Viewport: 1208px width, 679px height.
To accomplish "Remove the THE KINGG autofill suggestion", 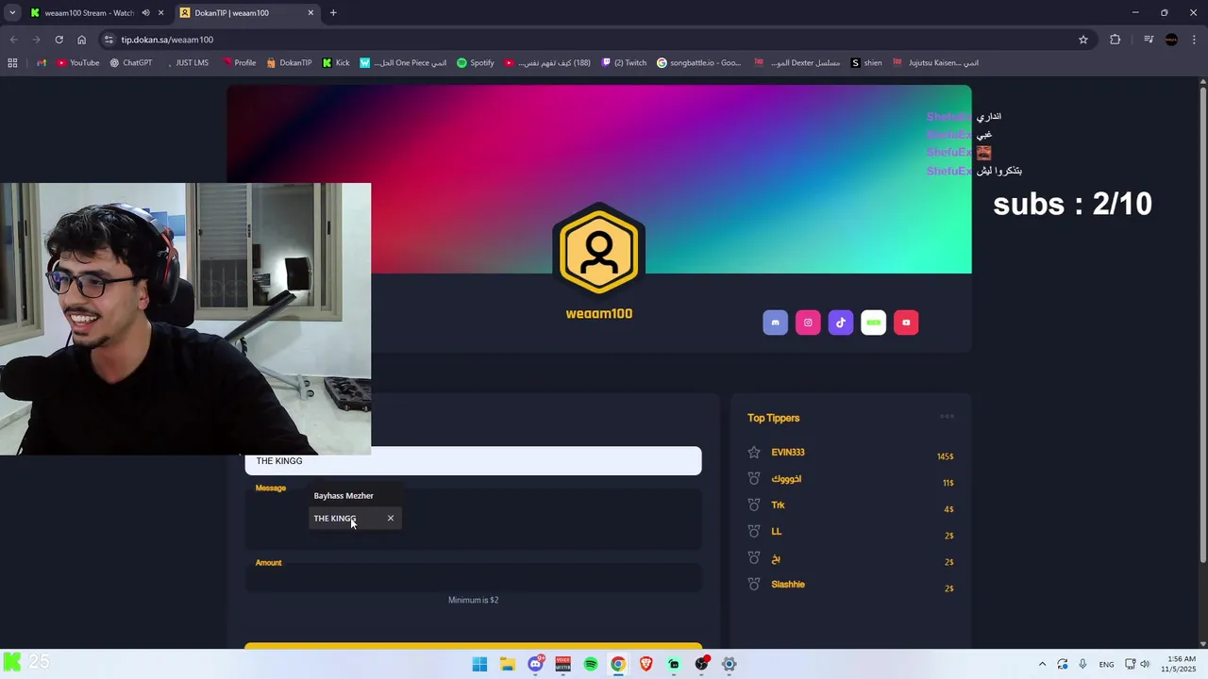I will 391,518.
